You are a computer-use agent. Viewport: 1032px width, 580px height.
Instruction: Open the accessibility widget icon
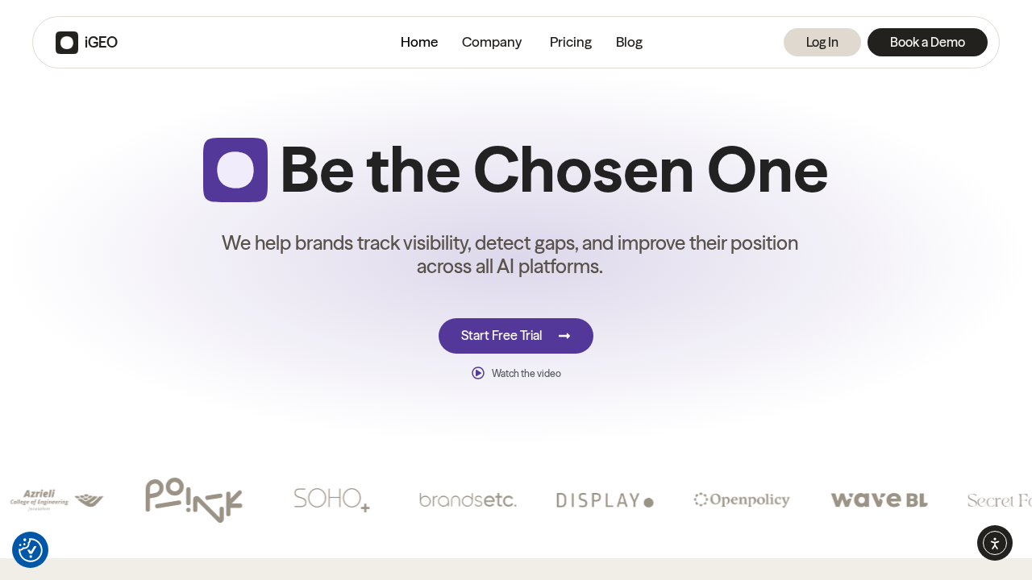[x=995, y=543]
